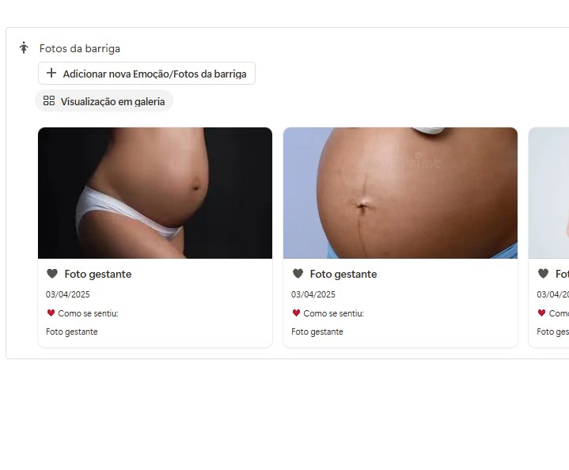569x470 pixels.
Task: Click the gray heart on first Foto gestante card
Action: tap(52, 273)
